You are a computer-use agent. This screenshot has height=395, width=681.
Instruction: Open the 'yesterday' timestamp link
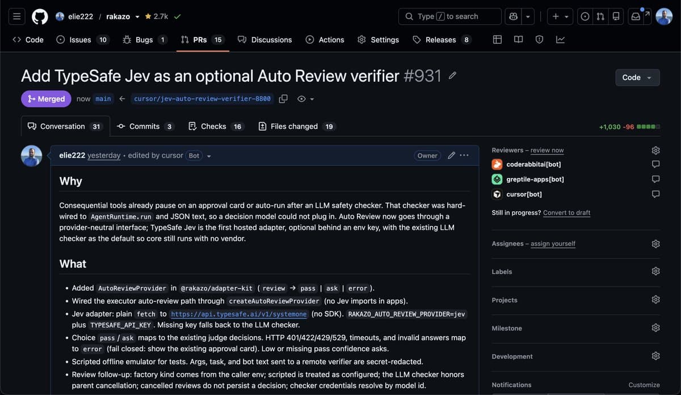click(x=104, y=156)
